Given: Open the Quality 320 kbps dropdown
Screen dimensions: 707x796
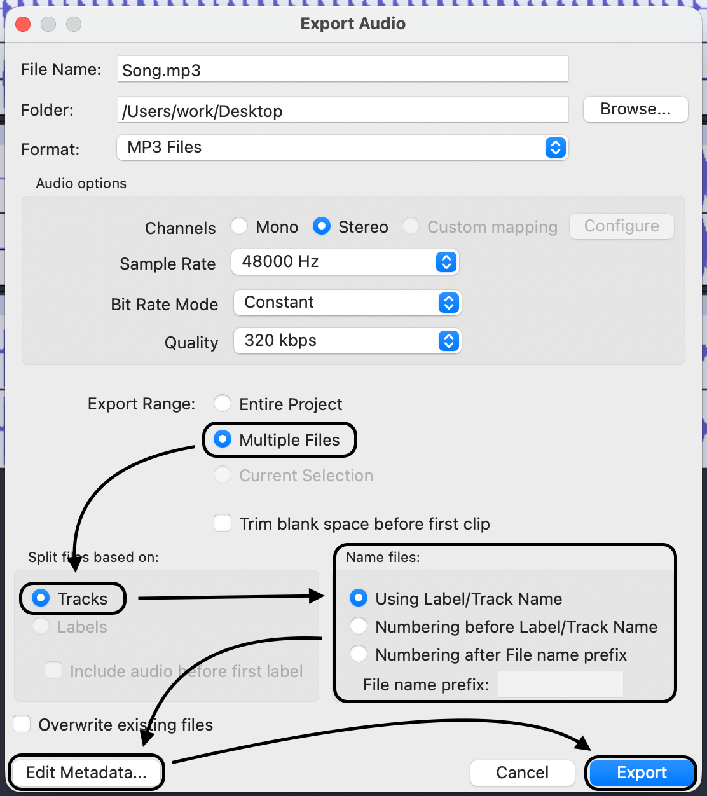Looking at the screenshot, I should [x=347, y=341].
